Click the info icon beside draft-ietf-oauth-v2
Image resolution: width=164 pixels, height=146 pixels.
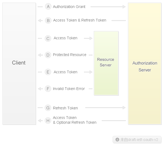(x=117, y=140)
